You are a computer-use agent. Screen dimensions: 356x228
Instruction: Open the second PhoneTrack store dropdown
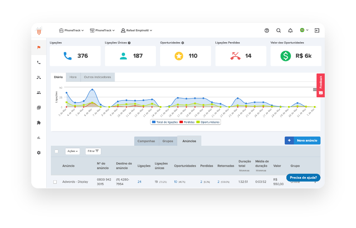(x=102, y=30)
